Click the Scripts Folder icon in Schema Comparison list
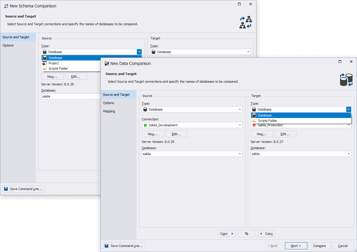 click(45, 68)
